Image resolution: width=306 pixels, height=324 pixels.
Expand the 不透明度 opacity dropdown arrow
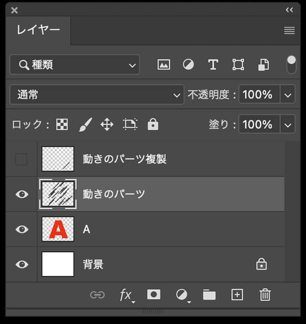tap(288, 95)
